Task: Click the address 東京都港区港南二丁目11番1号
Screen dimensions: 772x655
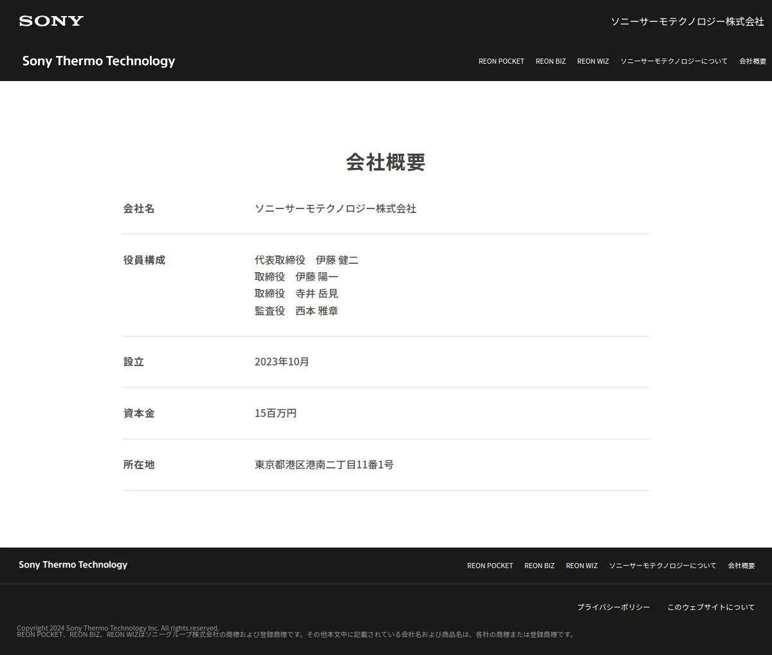Action: (324, 465)
